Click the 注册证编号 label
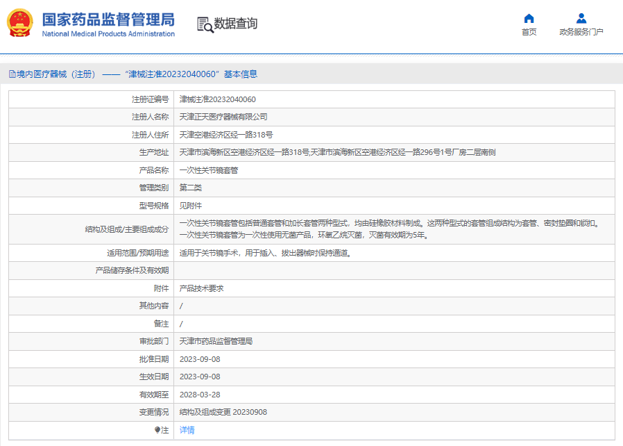This screenshot has height=446, width=623. coord(150,99)
